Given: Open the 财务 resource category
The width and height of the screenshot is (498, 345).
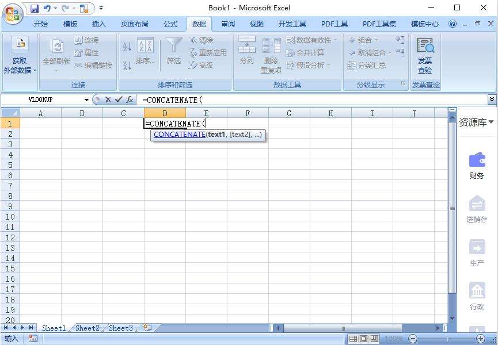Looking at the screenshot, I should [x=477, y=166].
